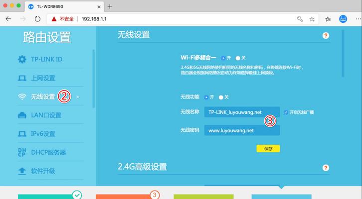This screenshot has width=362, height=199.
Task: Click the yellow 保存 button
Action: [x=268, y=149]
